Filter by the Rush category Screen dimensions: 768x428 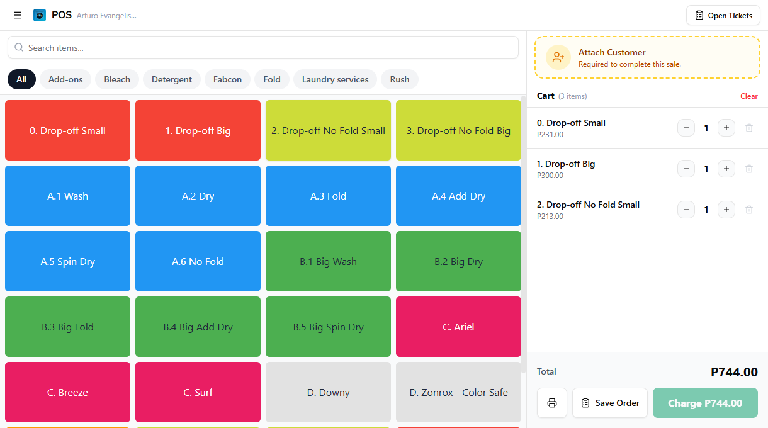click(x=400, y=79)
